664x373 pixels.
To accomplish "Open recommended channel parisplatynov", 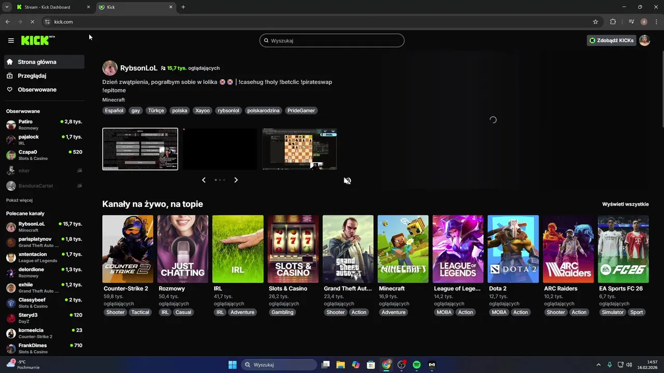I will pos(44,242).
